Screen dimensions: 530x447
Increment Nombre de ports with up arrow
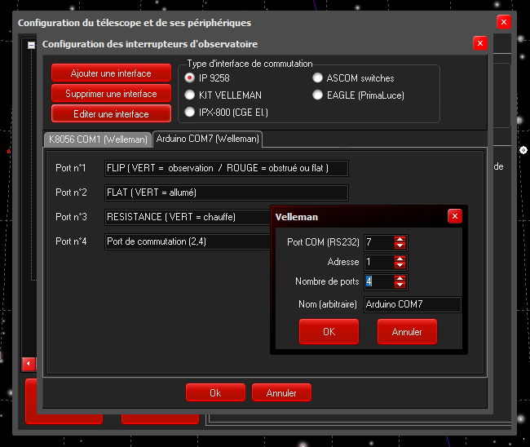tap(400, 278)
